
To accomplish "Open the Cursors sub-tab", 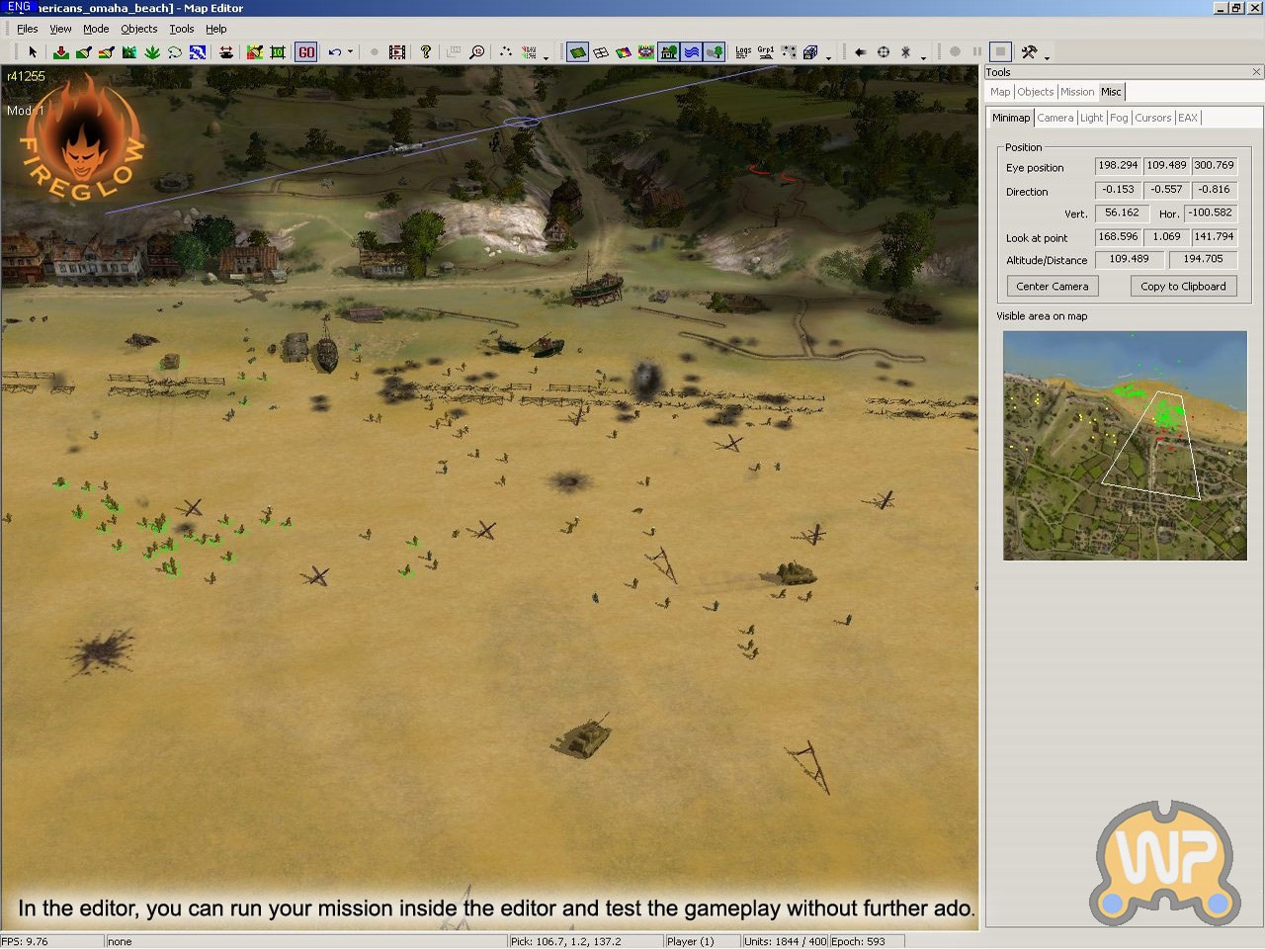I will tap(1153, 118).
